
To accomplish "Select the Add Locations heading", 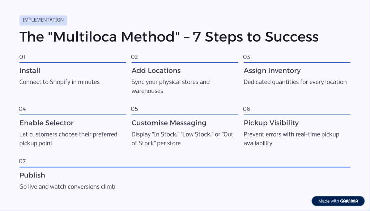I will tap(156, 70).
